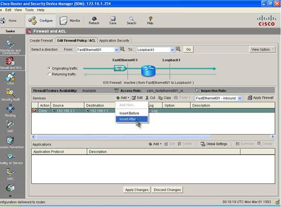Click Apply Firewall button
This screenshot has width=281, height=207.
261,98
